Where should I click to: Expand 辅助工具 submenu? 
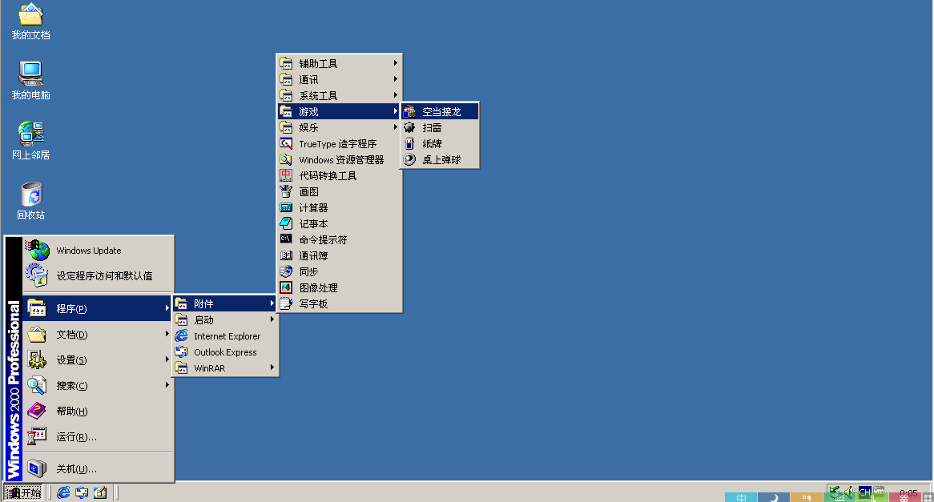(340, 63)
